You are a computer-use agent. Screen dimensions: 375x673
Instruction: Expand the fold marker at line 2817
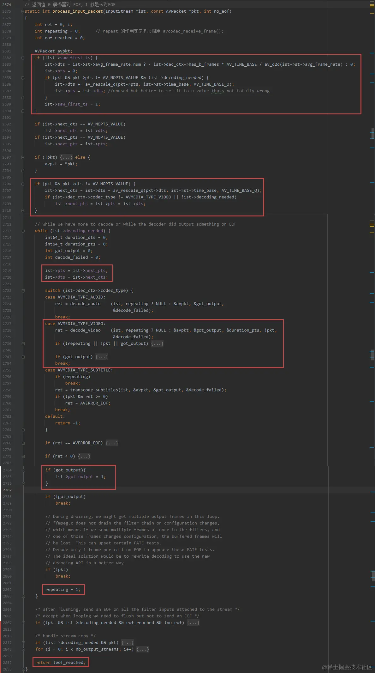click(x=23, y=643)
